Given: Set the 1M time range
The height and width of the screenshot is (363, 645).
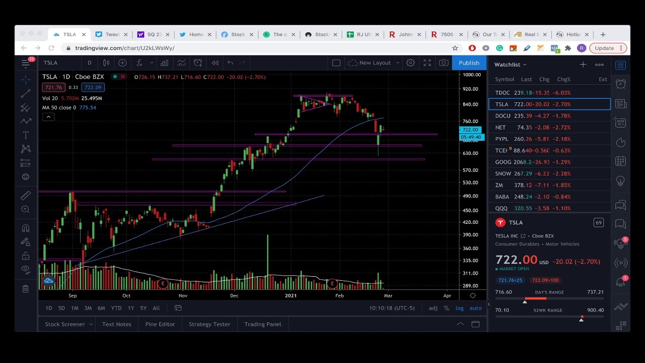Looking at the screenshot, I should pos(75,308).
